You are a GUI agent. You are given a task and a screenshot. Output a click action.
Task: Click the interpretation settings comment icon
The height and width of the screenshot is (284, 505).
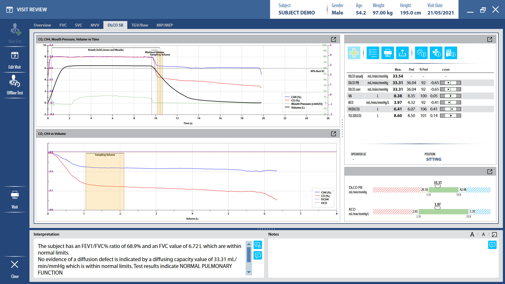tap(257, 245)
